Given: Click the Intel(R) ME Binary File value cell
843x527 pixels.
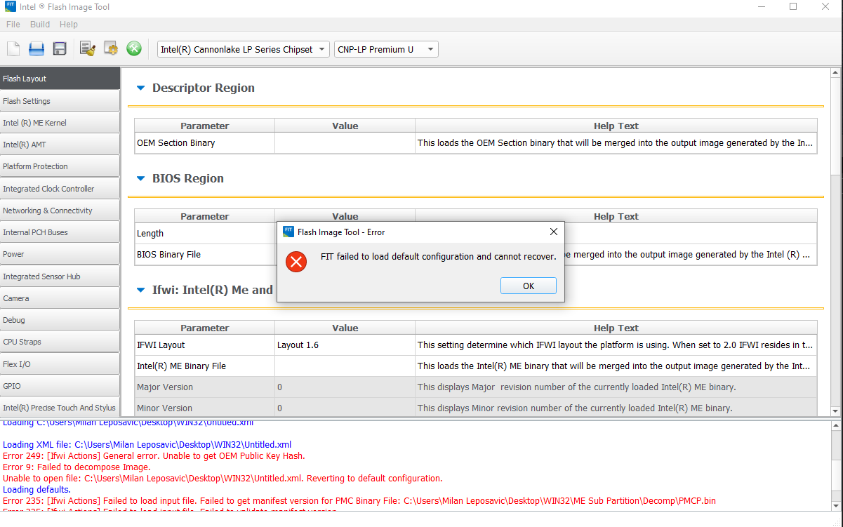Looking at the screenshot, I should (345, 366).
